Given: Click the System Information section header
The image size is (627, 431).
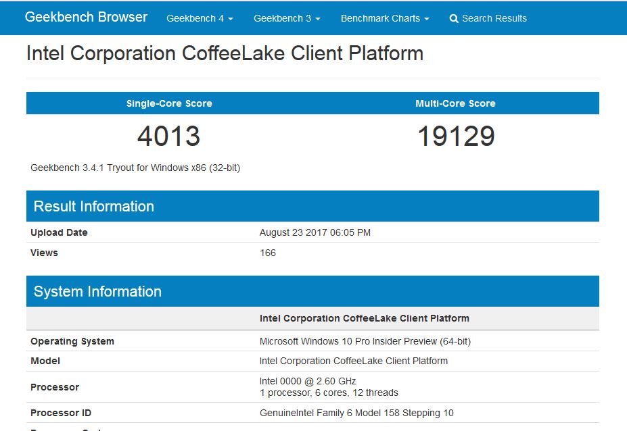Looking at the screenshot, I should pyautogui.click(x=312, y=291).
